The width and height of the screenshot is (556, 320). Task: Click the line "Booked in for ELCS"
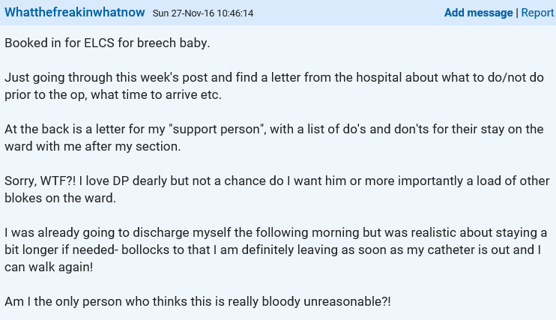[107, 43]
